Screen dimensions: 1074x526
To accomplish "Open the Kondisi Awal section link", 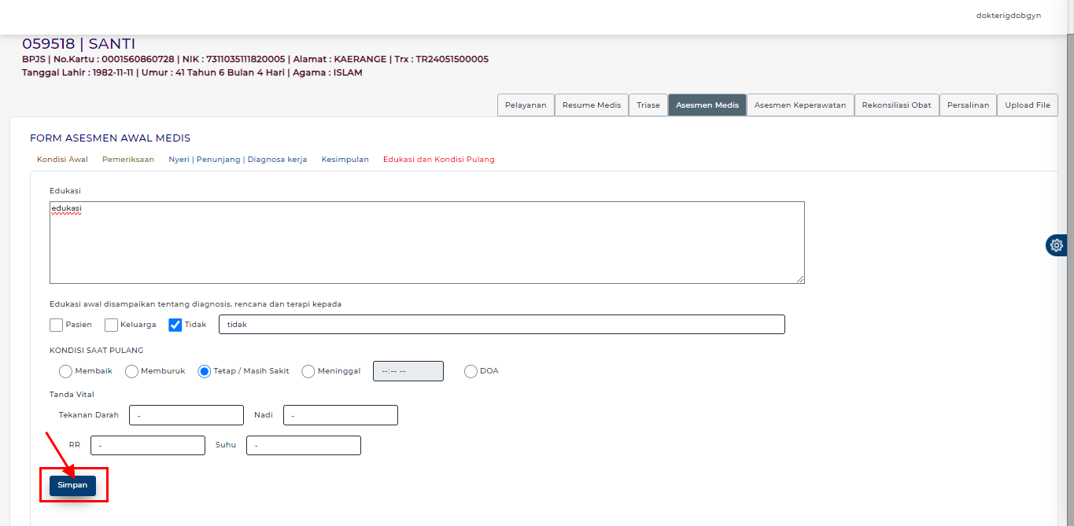I will coord(62,160).
